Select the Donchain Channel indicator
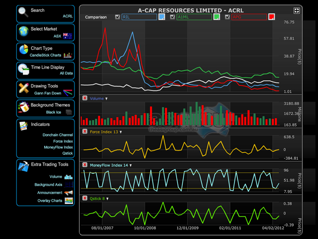The image size is (318, 239). 58,135
